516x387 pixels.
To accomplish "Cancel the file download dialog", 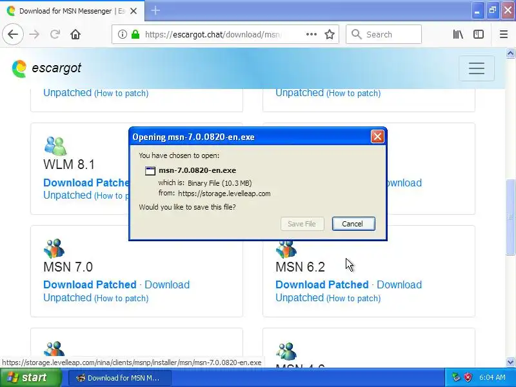I will pyautogui.click(x=353, y=224).
